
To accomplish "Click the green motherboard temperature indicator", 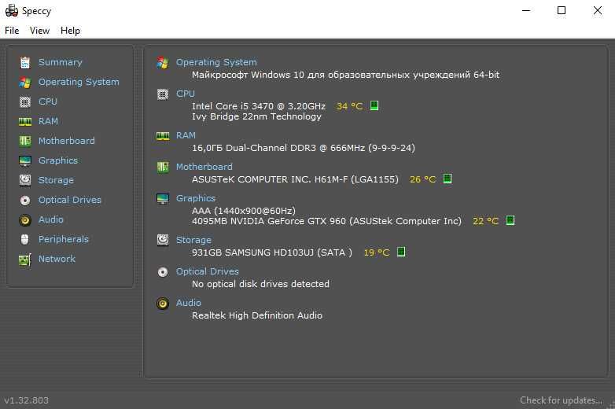I will pyautogui.click(x=447, y=179).
